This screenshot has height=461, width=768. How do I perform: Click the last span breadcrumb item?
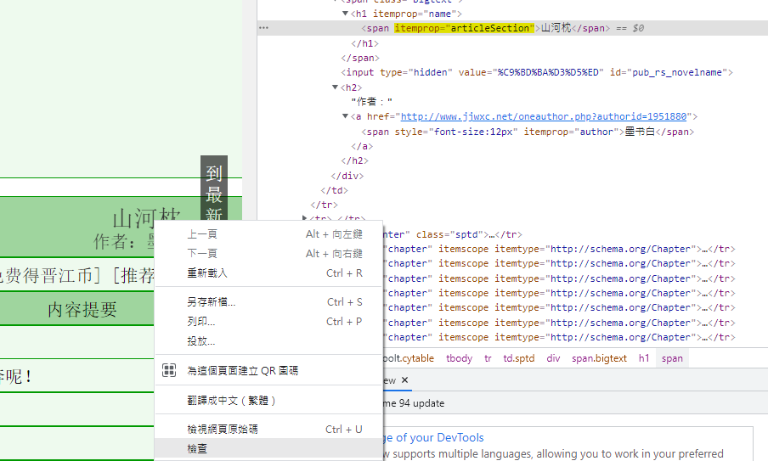tap(672, 358)
